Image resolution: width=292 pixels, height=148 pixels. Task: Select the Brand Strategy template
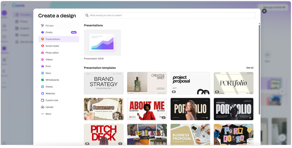point(104,83)
